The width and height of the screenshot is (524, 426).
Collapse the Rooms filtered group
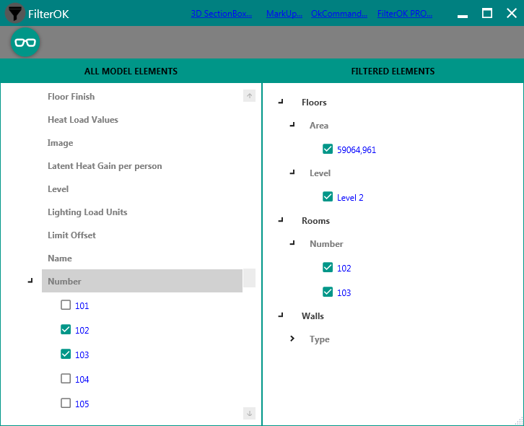point(281,220)
